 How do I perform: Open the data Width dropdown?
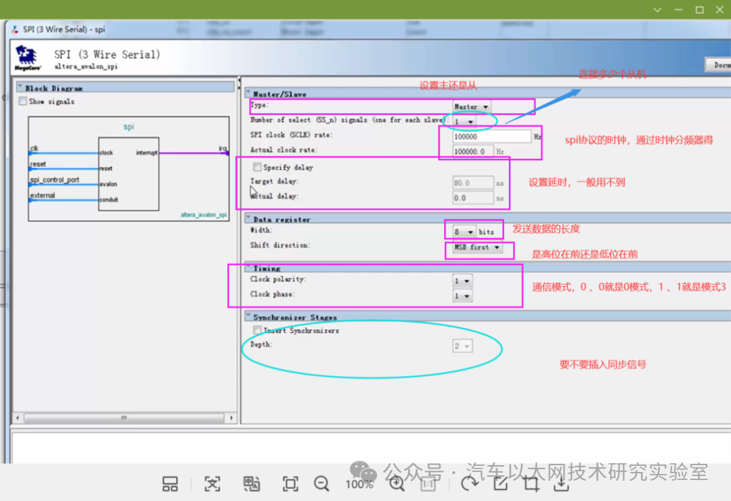tap(464, 231)
